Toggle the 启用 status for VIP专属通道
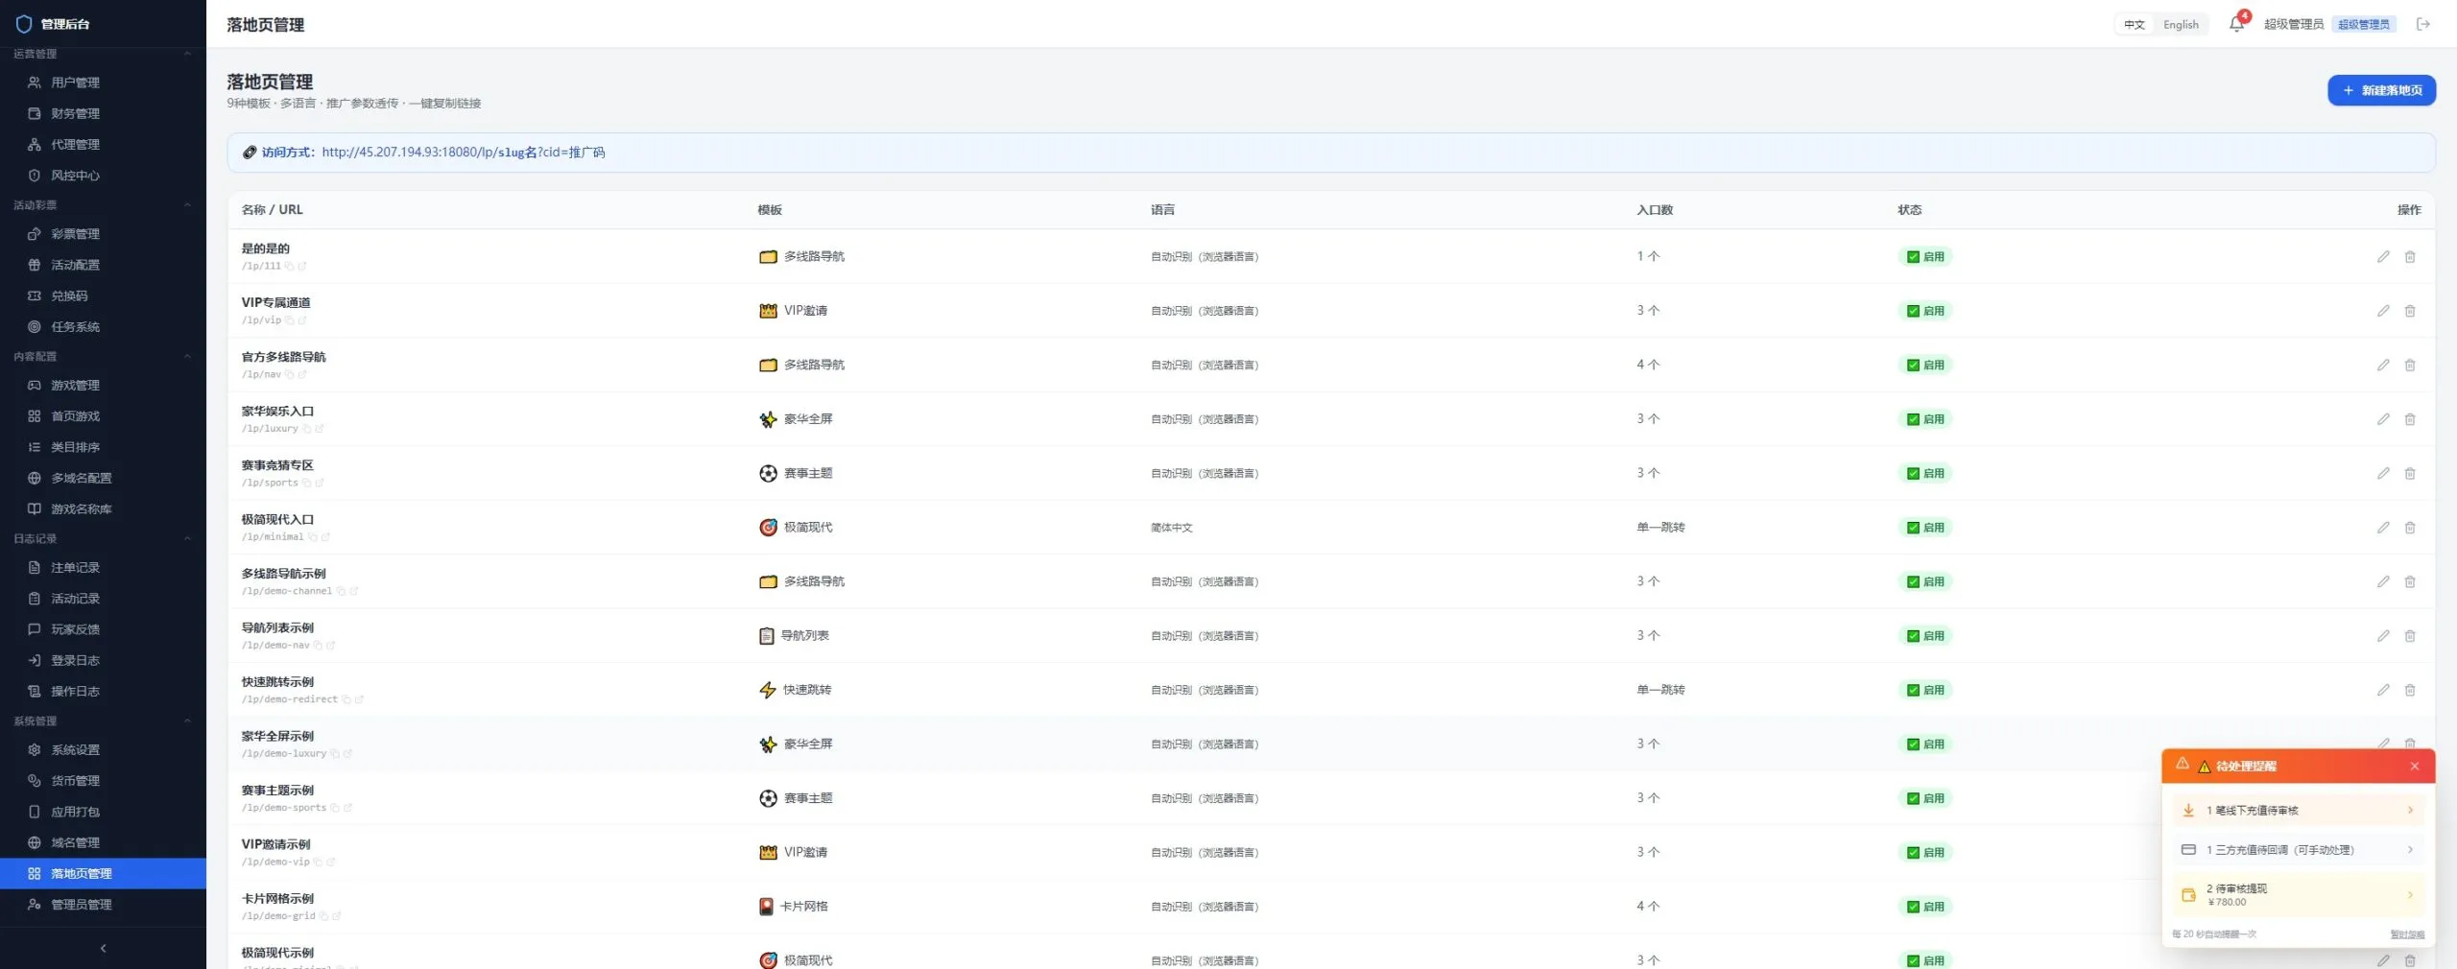2457x969 pixels. point(1925,311)
